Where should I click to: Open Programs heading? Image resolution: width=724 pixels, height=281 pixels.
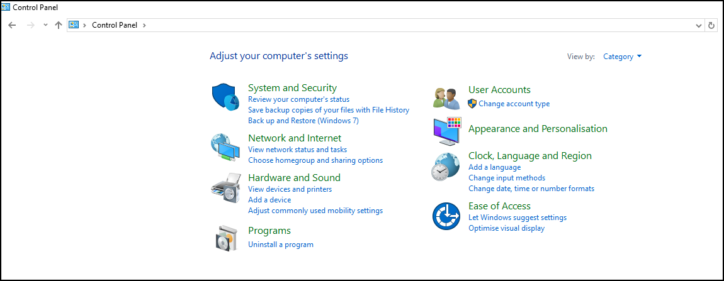(269, 230)
